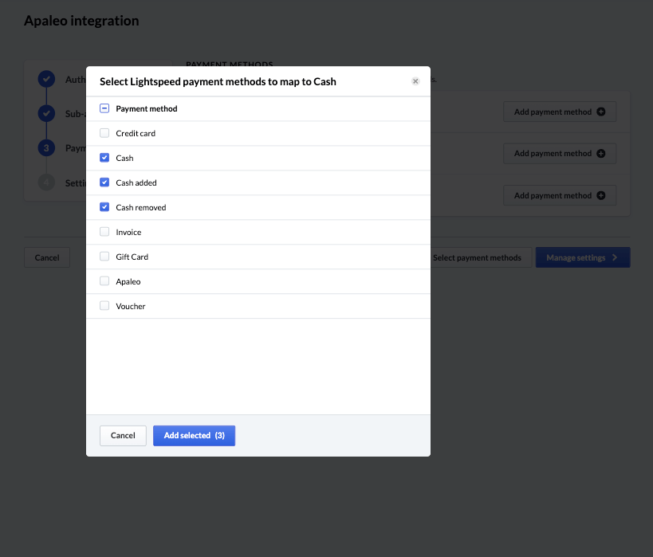653x557 pixels.
Task: Uncheck the Cash added checkbox
Action: (x=104, y=182)
